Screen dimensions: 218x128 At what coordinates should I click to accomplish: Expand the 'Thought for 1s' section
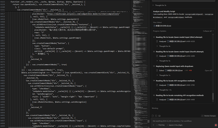pos(164,75)
